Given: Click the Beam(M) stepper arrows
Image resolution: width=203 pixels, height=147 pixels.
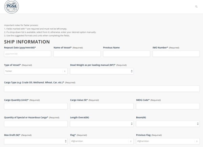Looking at the screenshot, I should (198, 124).
